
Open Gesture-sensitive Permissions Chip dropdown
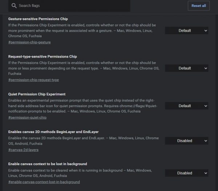[x=187, y=31]
